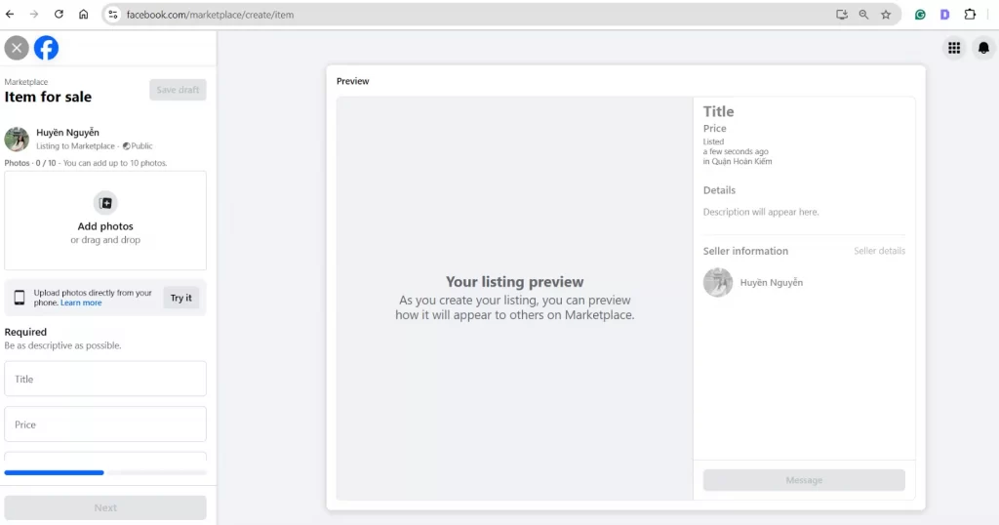Viewport: 999px width, 525px height.
Task: Open the notifications bell
Action: tap(983, 48)
